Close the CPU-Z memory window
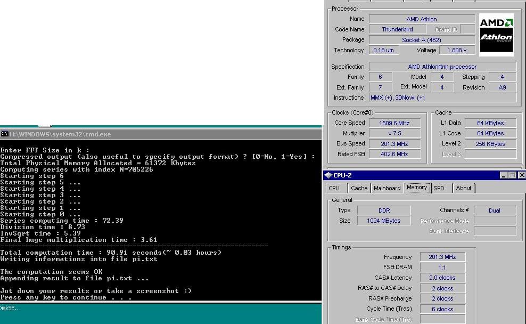Viewport: 526px width, 324px height. tap(522, 175)
